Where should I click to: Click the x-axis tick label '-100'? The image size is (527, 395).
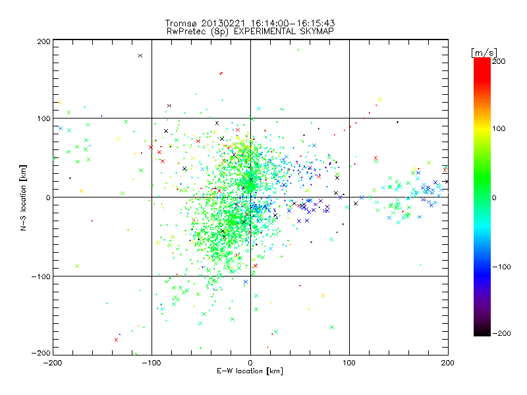point(152,363)
